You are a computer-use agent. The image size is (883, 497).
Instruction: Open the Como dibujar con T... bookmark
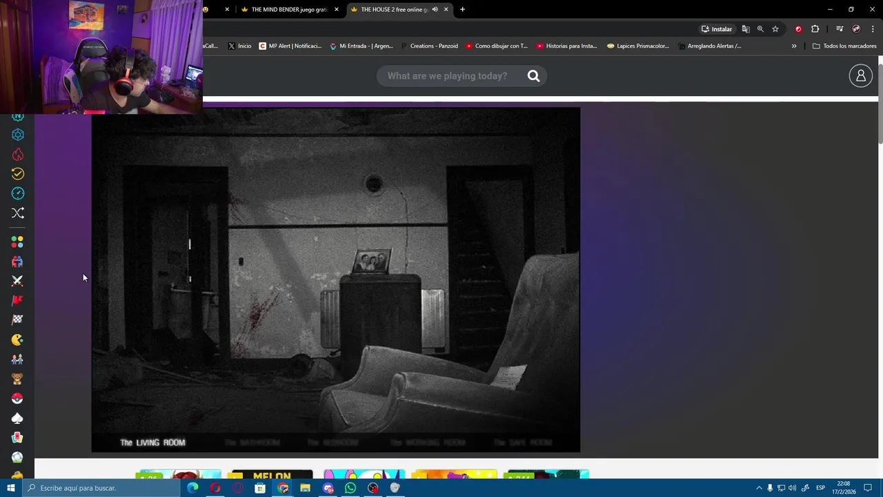(497, 46)
